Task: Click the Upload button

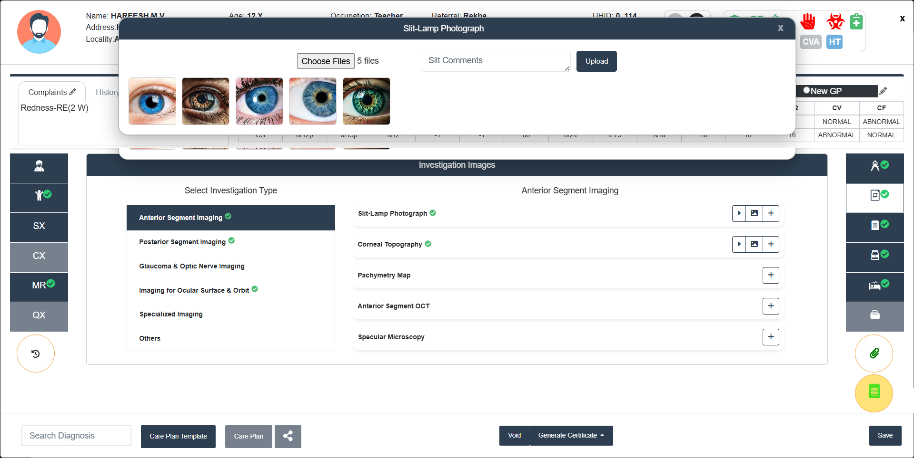Action: click(x=596, y=61)
